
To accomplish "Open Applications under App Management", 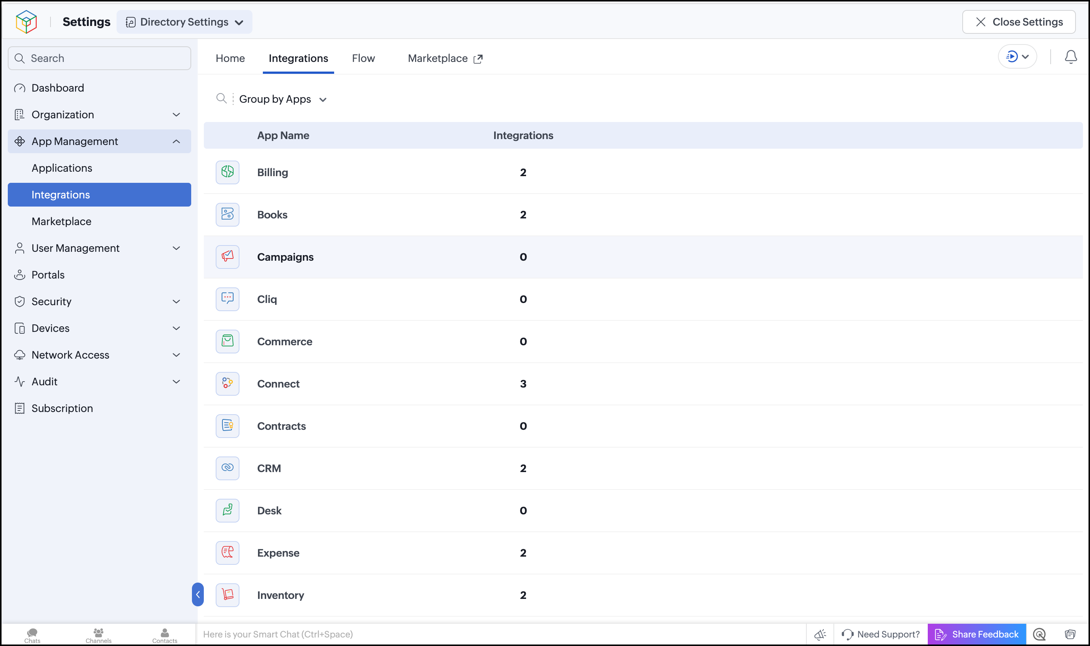I will tap(99, 168).
